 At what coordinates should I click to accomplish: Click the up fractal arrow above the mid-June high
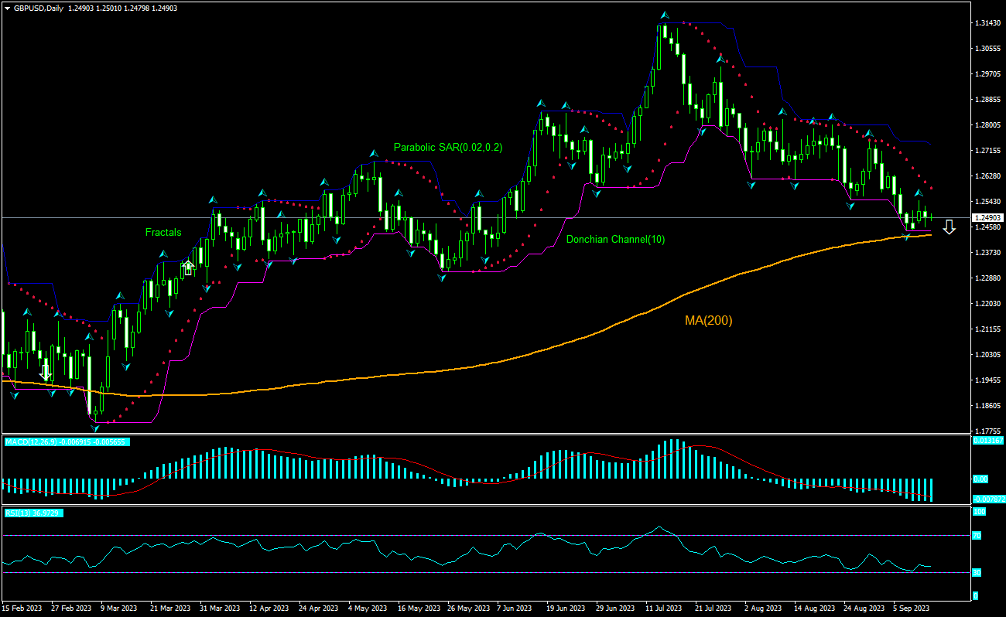click(542, 103)
